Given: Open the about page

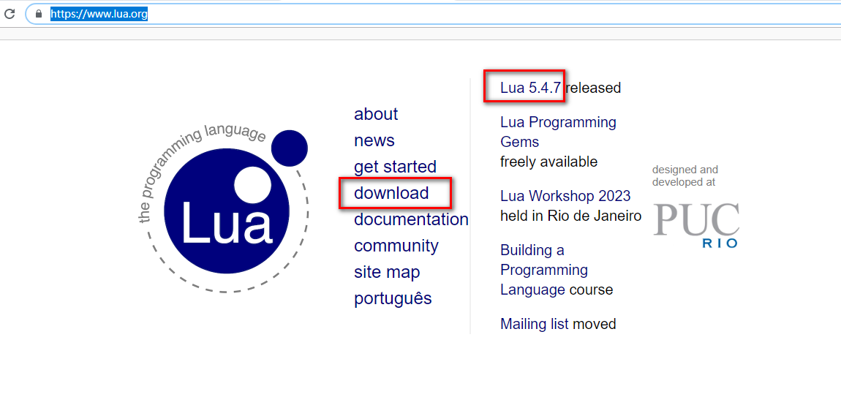Looking at the screenshot, I should (x=376, y=114).
